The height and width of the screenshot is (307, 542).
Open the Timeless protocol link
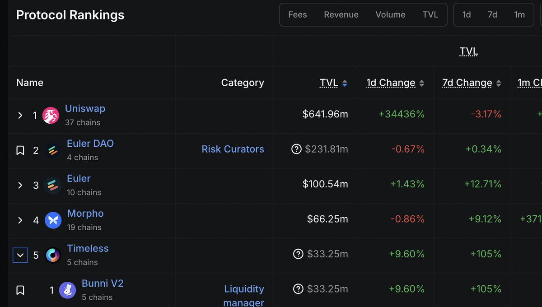(x=88, y=249)
